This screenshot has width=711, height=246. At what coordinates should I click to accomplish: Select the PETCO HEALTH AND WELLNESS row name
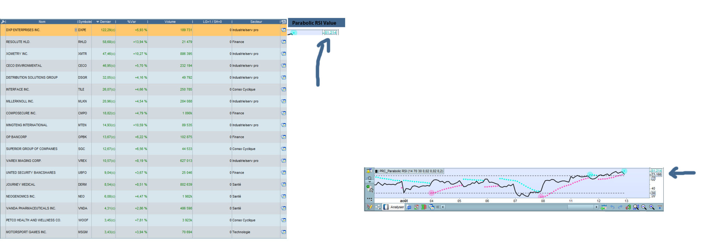click(x=33, y=220)
